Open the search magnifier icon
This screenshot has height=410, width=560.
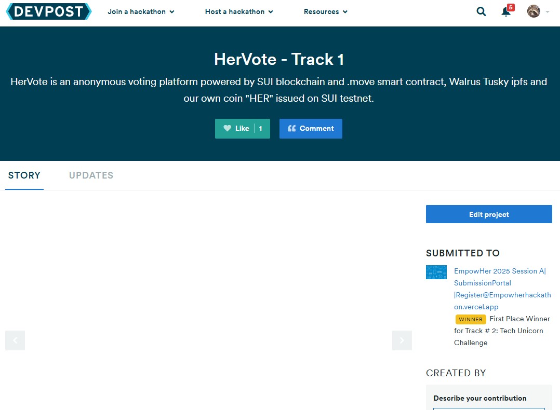point(481,12)
